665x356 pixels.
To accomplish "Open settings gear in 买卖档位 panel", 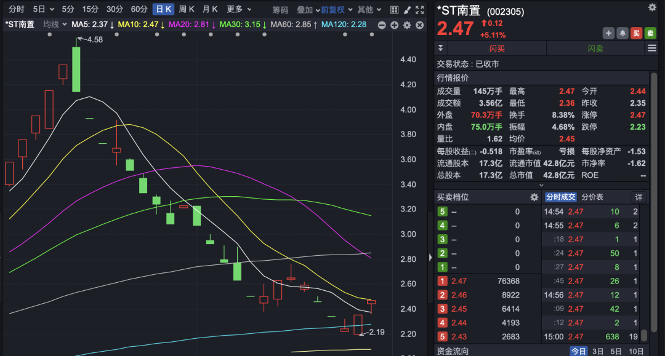I will [x=534, y=197].
